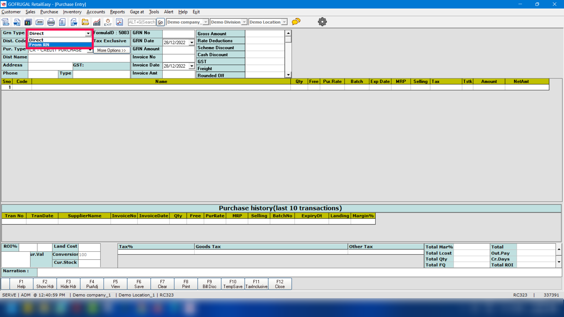Screen dimensions: 564x317
Task: Open the Reports menu
Action: 117,12
